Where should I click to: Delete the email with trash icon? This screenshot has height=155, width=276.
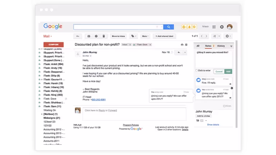[x=104, y=36]
